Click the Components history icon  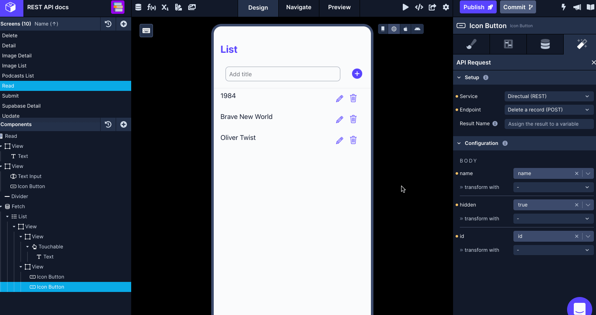(108, 124)
